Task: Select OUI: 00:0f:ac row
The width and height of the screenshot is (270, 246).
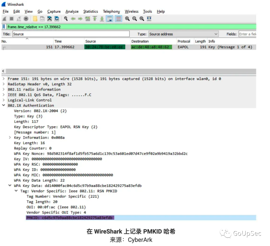Action: (56, 207)
